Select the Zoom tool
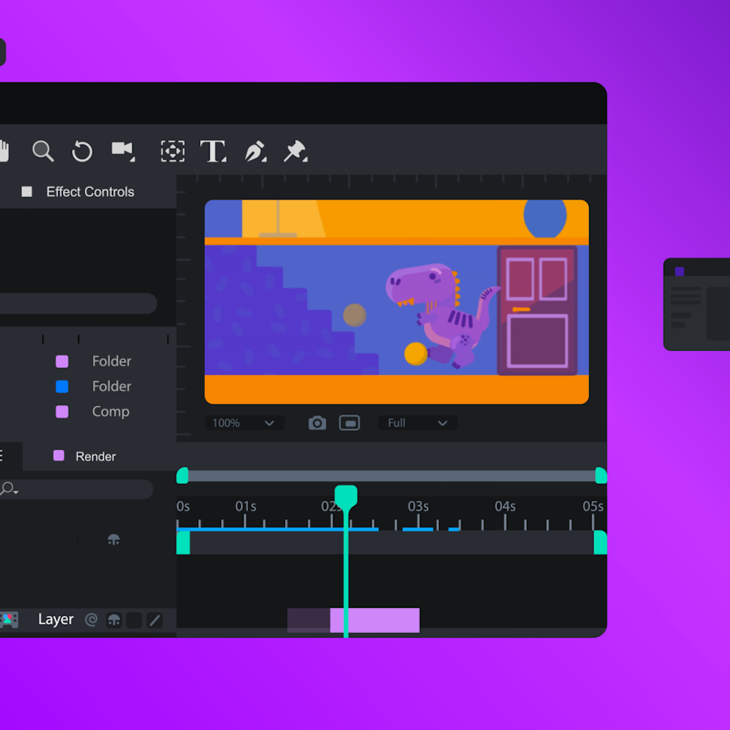Viewport: 730px width, 730px height. click(43, 151)
